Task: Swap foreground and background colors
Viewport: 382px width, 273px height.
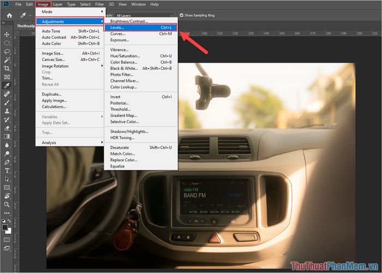Action: click(9, 221)
